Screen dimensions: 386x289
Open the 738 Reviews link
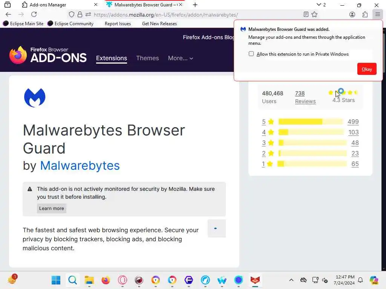click(x=305, y=97)
